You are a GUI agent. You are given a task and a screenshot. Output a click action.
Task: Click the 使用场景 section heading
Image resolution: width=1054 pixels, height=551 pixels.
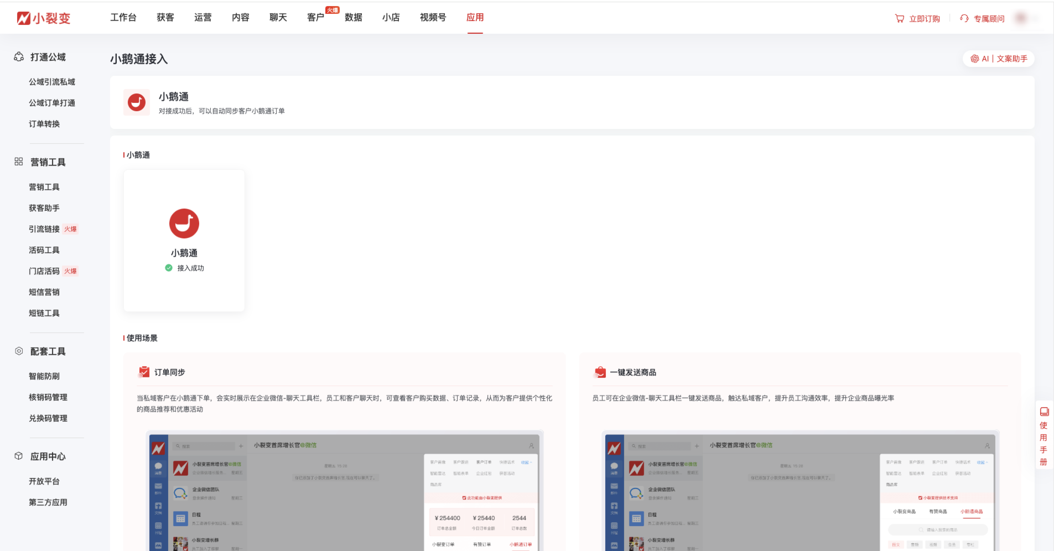pos(142,338)
